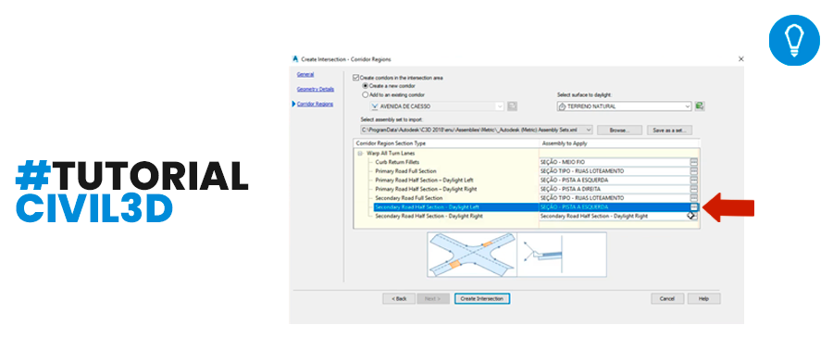Click the corridor select icon beside AVENIDA DE CAESSO
Image resolution: width=833 pixels, height=362 pixels.
coord(512,106)
